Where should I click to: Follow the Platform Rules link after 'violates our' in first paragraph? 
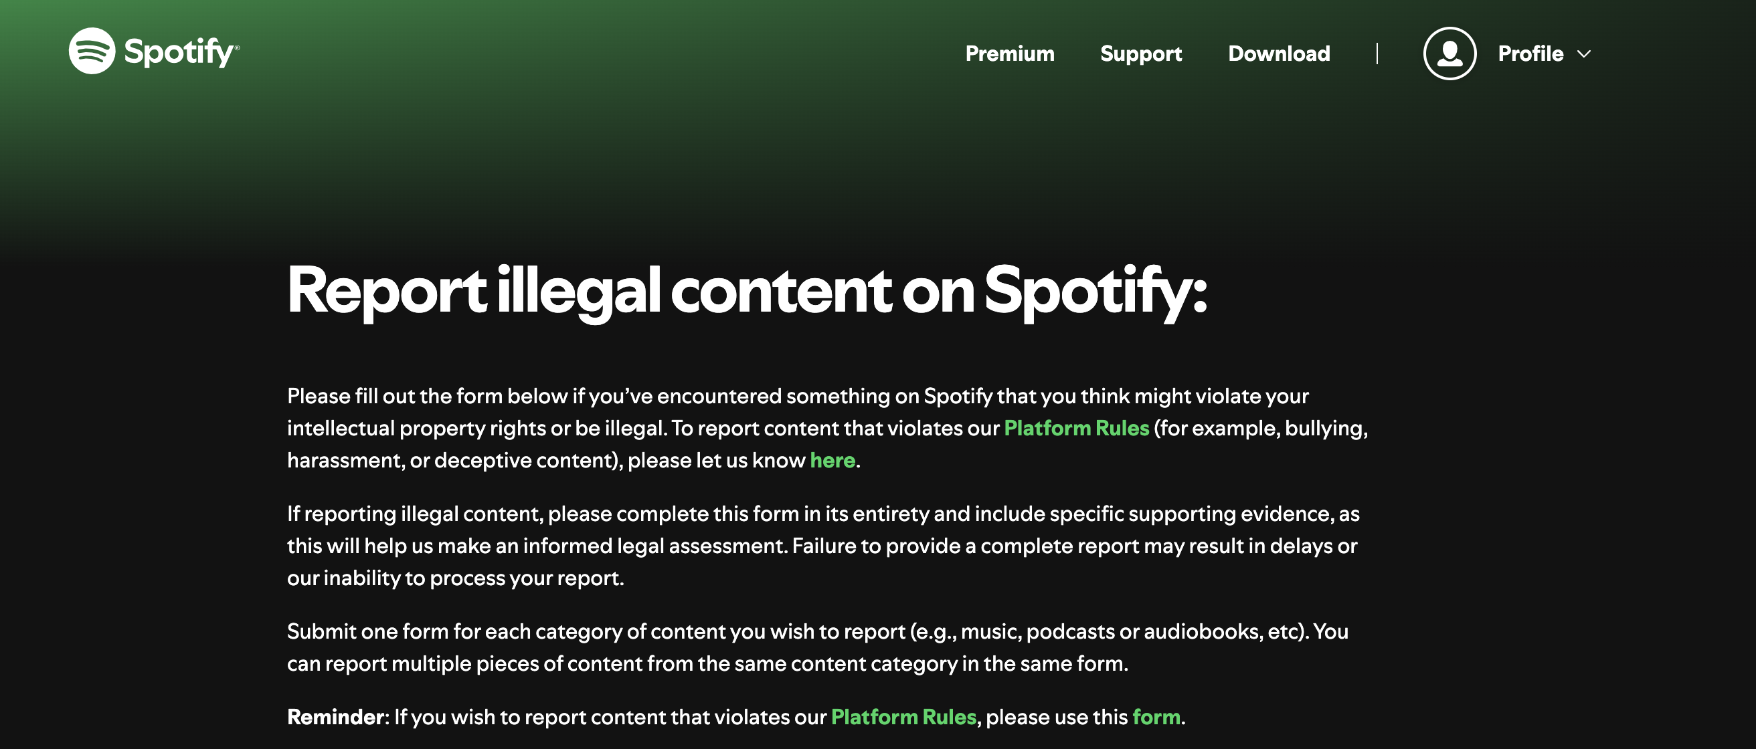(x=1076, y=427)
